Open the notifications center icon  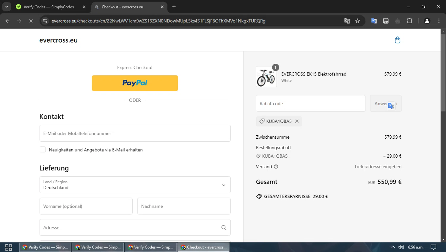433,247
